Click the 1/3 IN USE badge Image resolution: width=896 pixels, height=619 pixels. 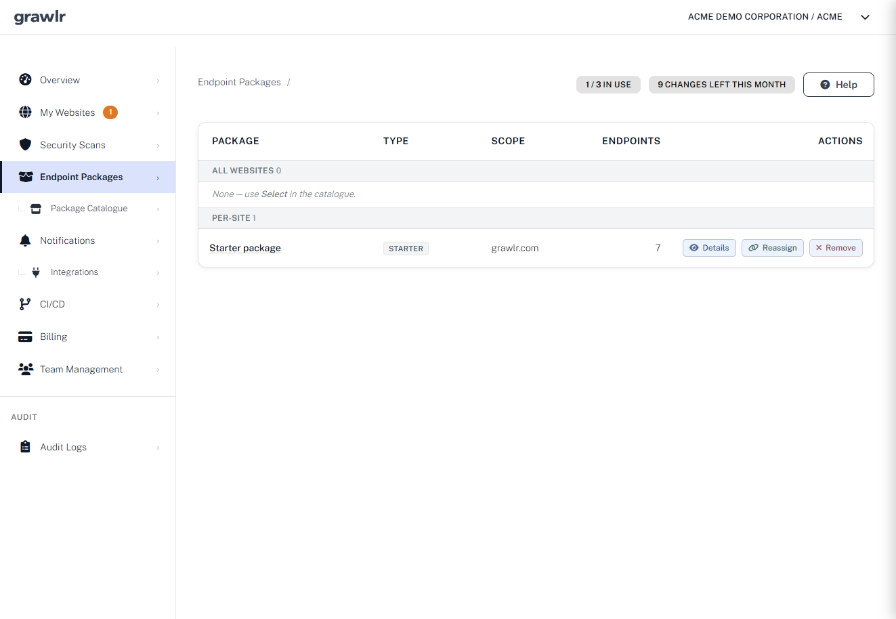click(x=608, y=85)
